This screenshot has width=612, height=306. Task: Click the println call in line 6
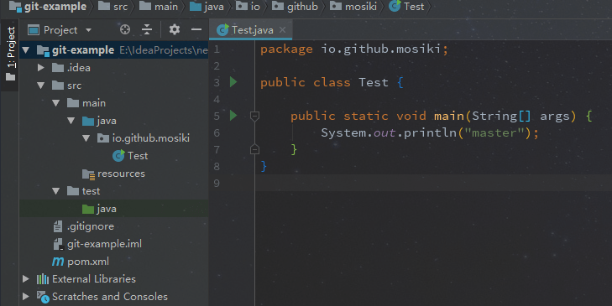click(x=430, y=133)
